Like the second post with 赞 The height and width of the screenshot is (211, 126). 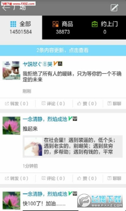pyautogui.click(x=87, y=178)
